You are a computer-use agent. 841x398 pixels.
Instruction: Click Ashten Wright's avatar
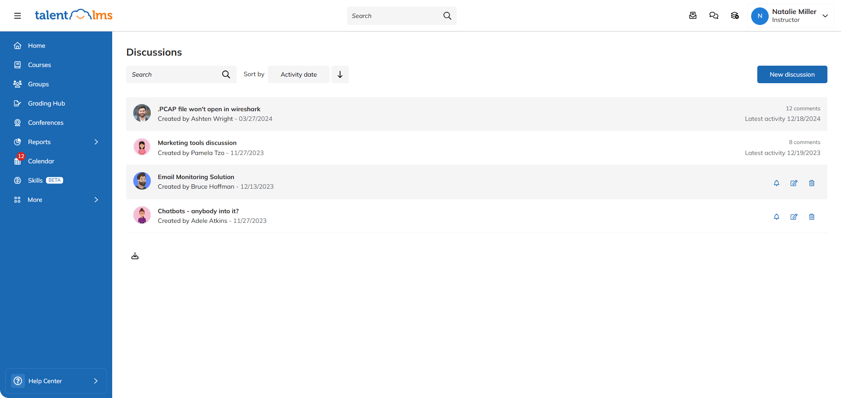(142, 113)
